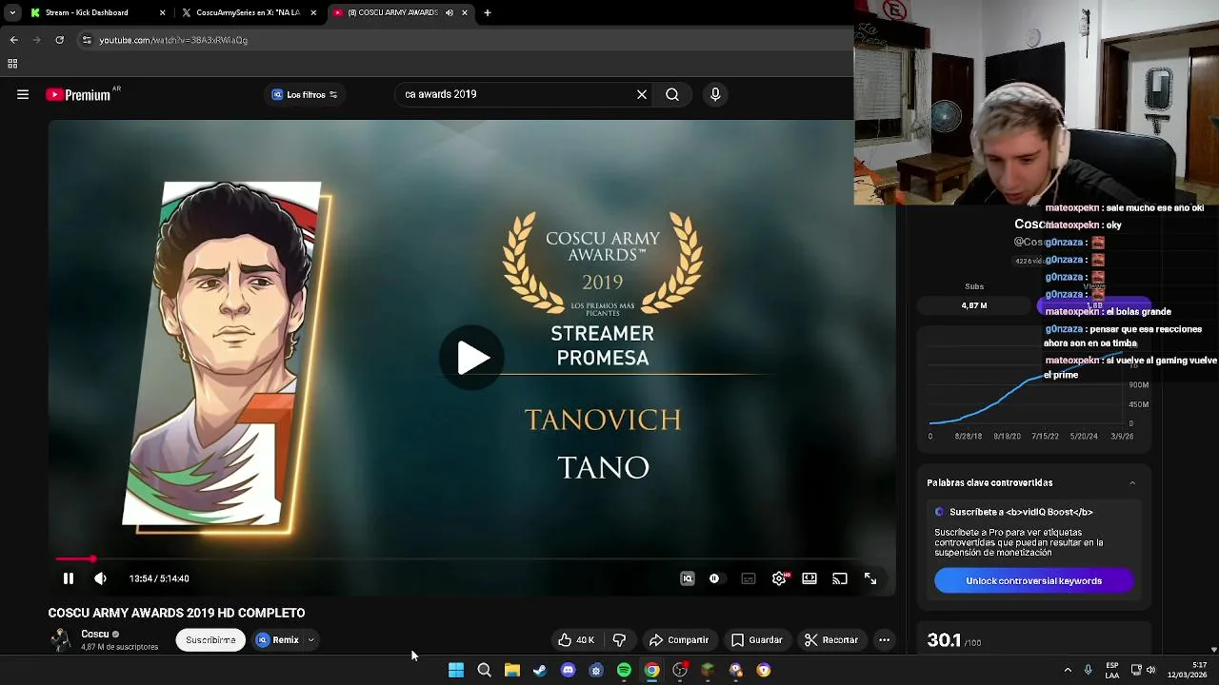Open Spotify from the taskbar
This screenshot has height=685, width=1219.
(x=624, y=671)
